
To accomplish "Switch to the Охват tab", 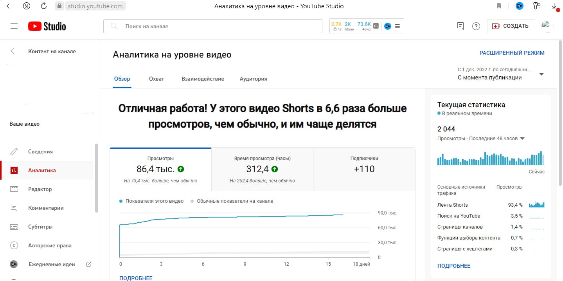I will tap(156, 79).
